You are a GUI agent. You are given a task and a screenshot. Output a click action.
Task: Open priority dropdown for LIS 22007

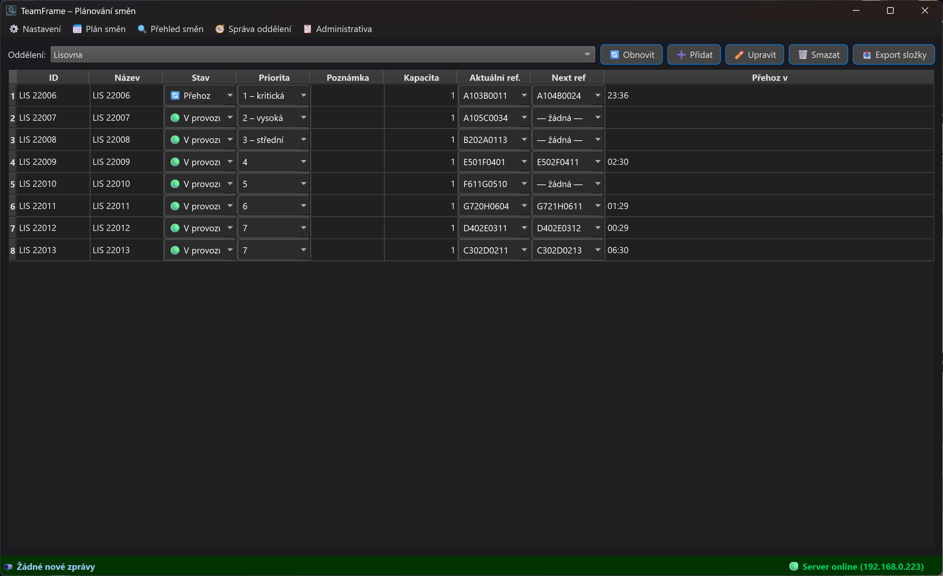click(303, 117)
